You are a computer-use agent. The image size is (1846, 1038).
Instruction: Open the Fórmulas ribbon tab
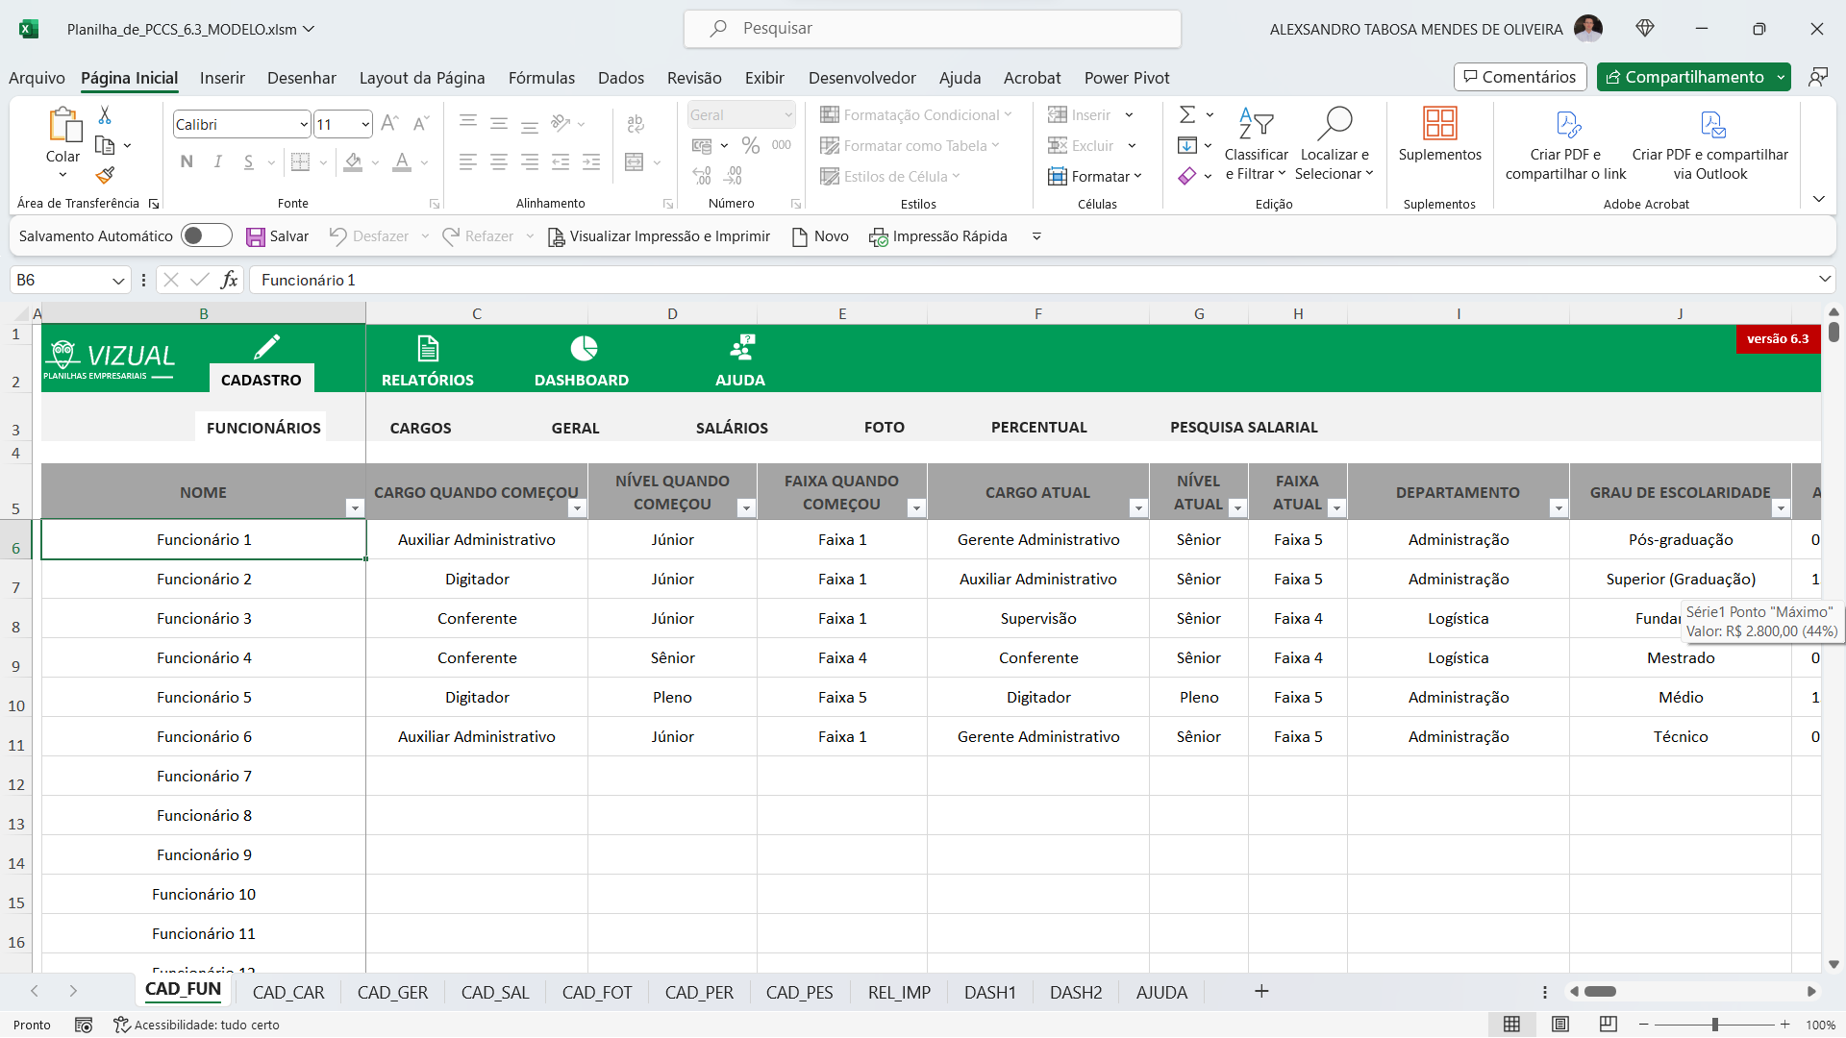541,78
